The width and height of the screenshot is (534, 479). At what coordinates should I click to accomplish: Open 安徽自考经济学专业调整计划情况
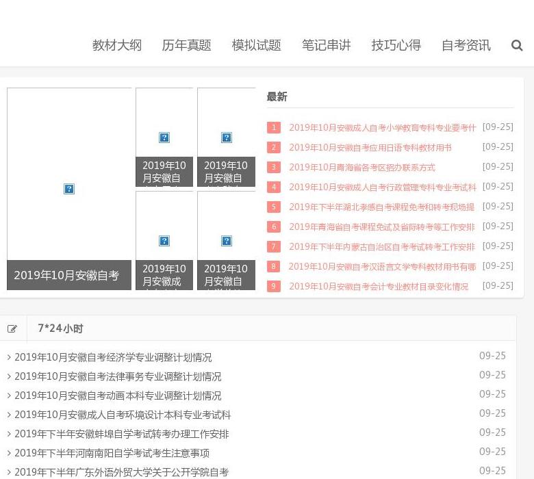(113, 357)
